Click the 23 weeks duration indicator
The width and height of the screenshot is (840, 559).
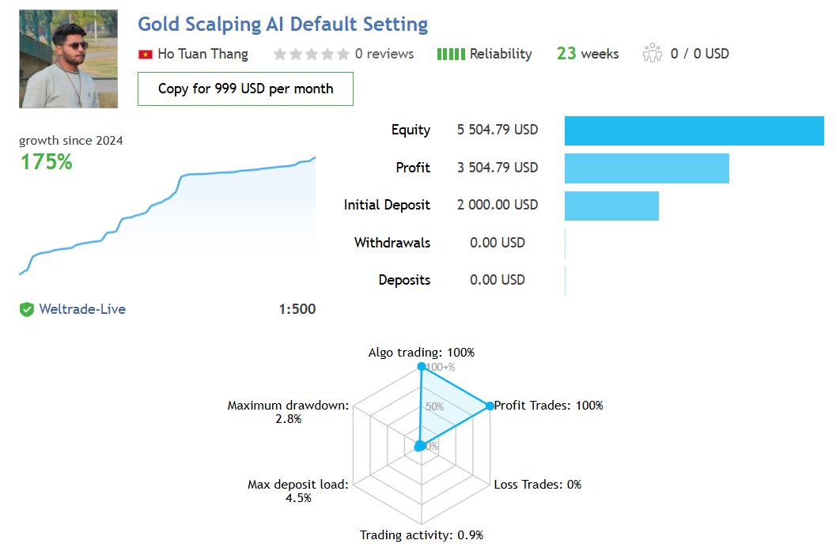[x=587, y=54]
